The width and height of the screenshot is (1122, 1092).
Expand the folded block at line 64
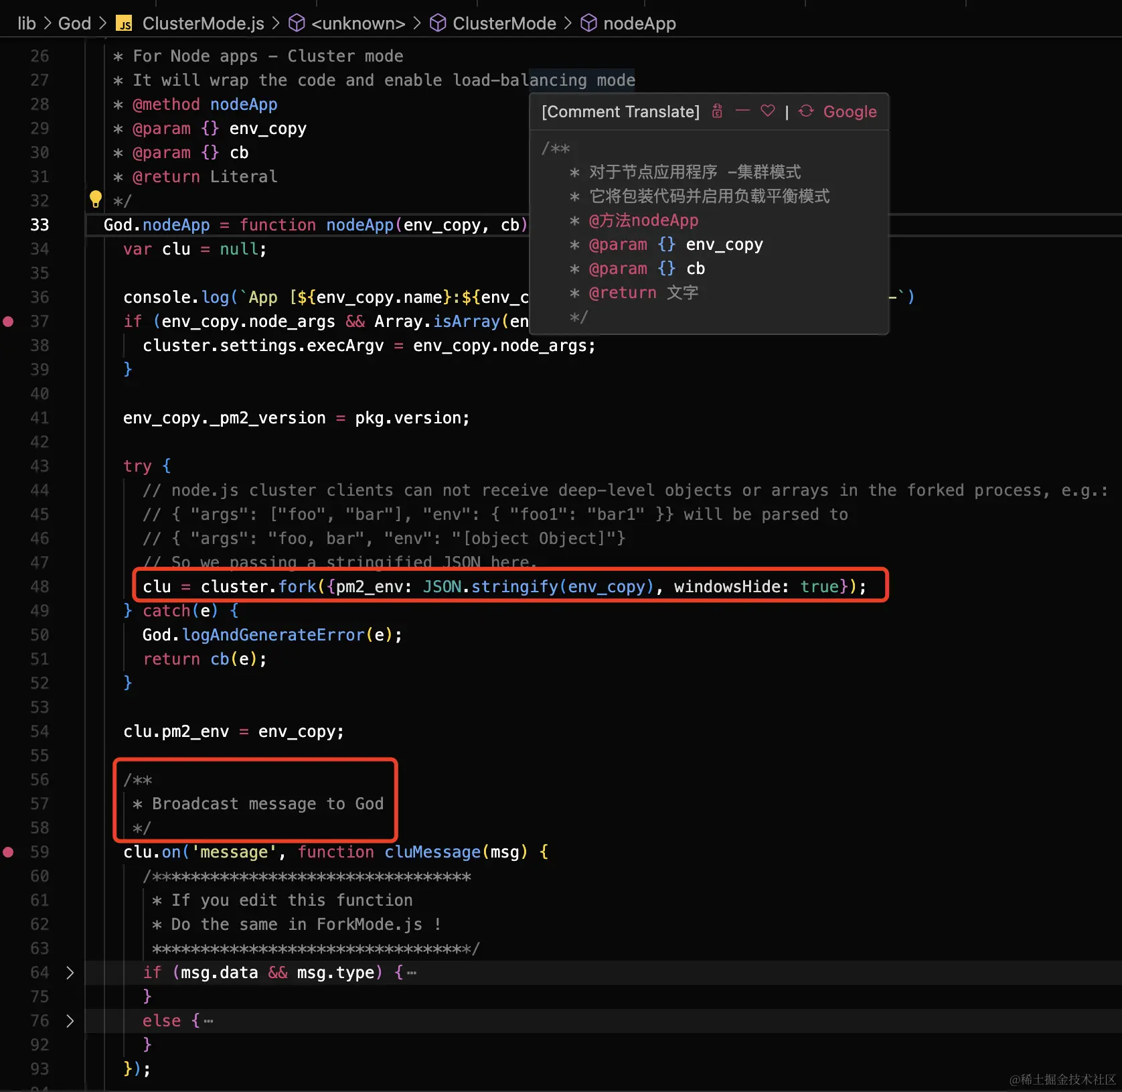(x=70, y=973)
